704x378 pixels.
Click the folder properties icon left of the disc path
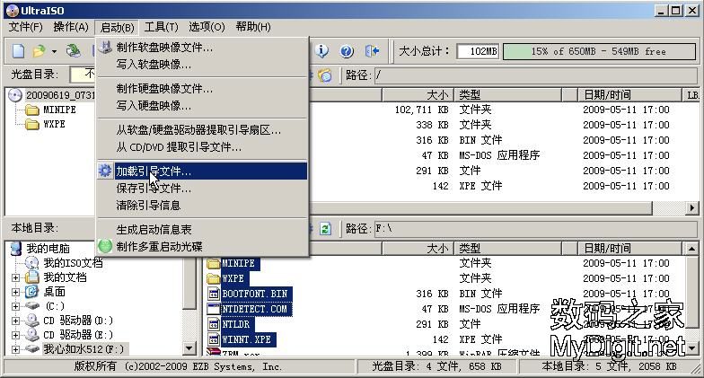pos(325,75)
